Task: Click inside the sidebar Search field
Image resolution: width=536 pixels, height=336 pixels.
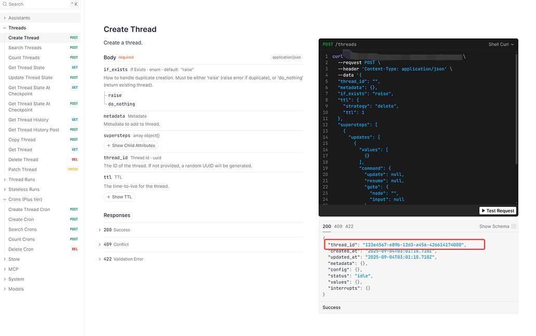Action: coord(31,4)
